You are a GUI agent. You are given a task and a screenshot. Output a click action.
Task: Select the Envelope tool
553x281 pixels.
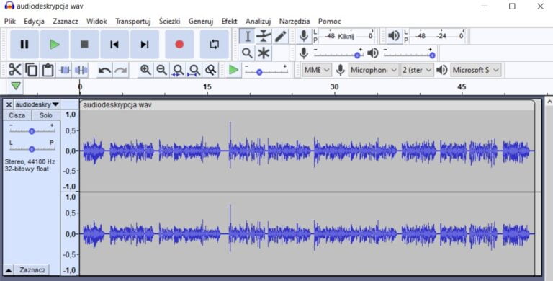click(264, 36)
